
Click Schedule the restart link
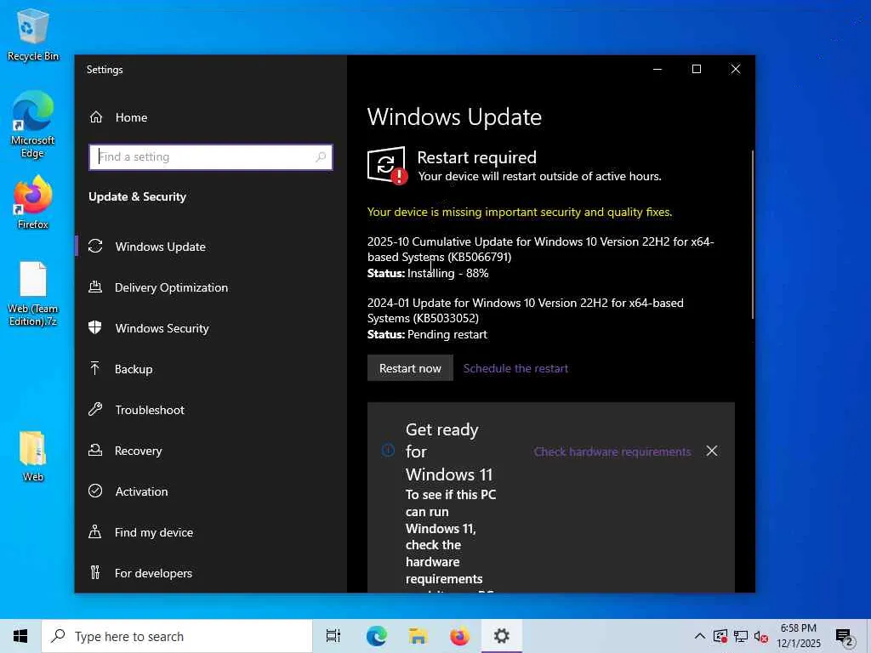tap(515, 368)
